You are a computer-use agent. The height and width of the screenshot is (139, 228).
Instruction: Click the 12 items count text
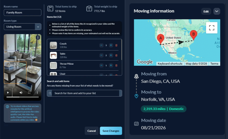point(60,11)
